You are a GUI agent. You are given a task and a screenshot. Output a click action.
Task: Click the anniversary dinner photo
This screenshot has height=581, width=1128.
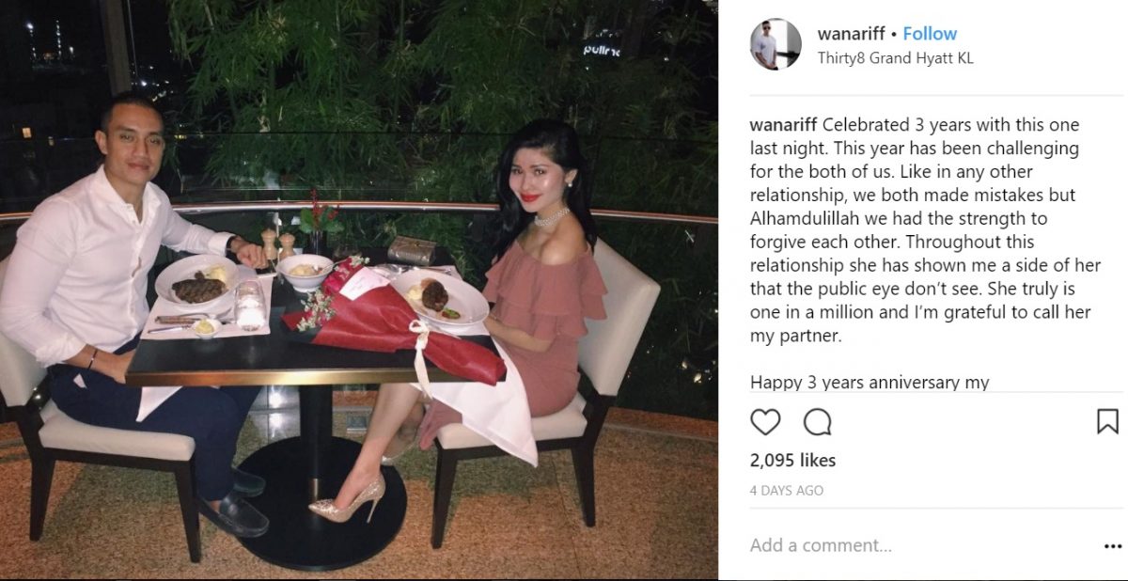[359, 290]
